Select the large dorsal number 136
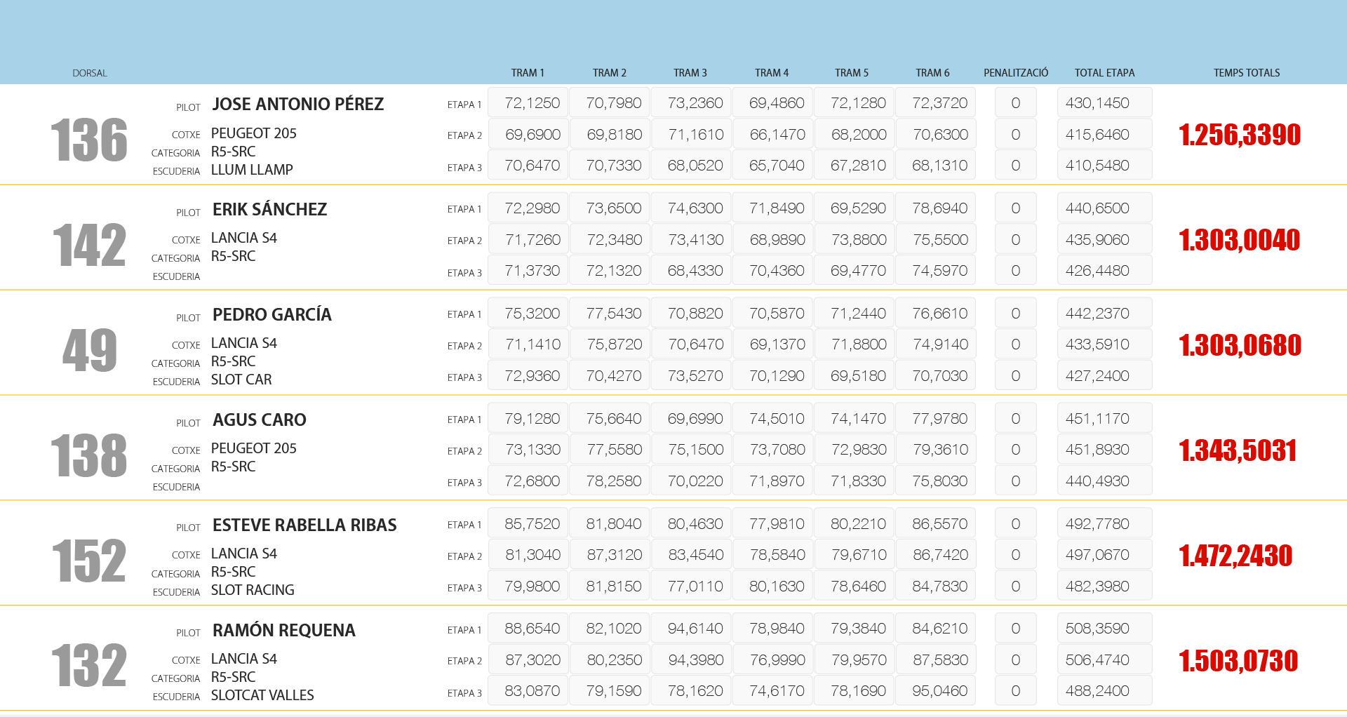 (x=89, y=140)
